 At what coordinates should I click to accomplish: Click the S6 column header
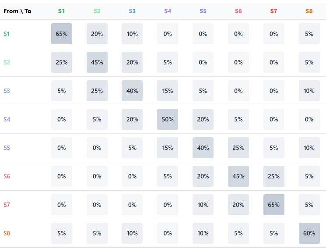[238, 11]
